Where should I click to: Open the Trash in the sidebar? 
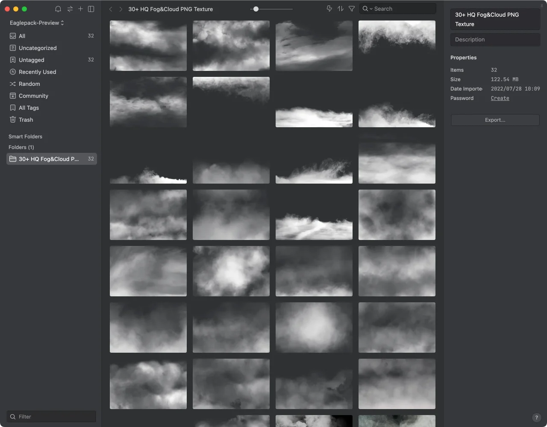tap(52, 120)
